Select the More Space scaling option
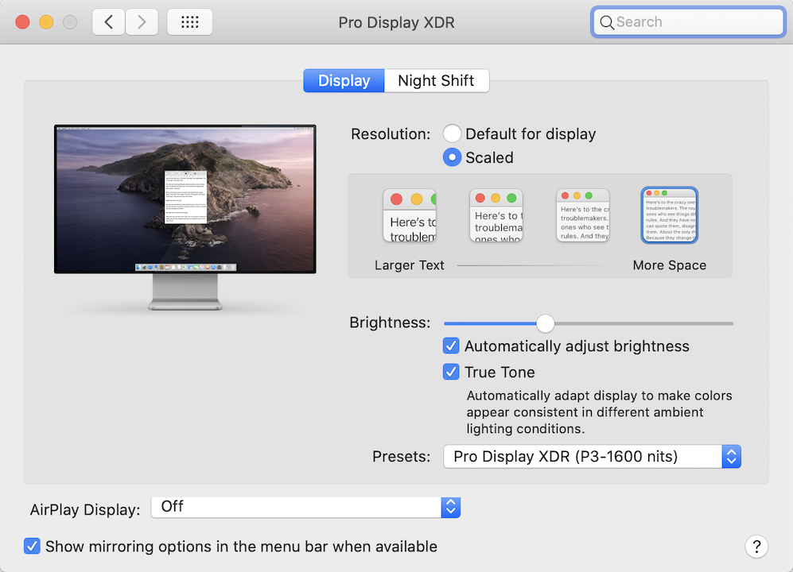 click(x=669, y=214)
